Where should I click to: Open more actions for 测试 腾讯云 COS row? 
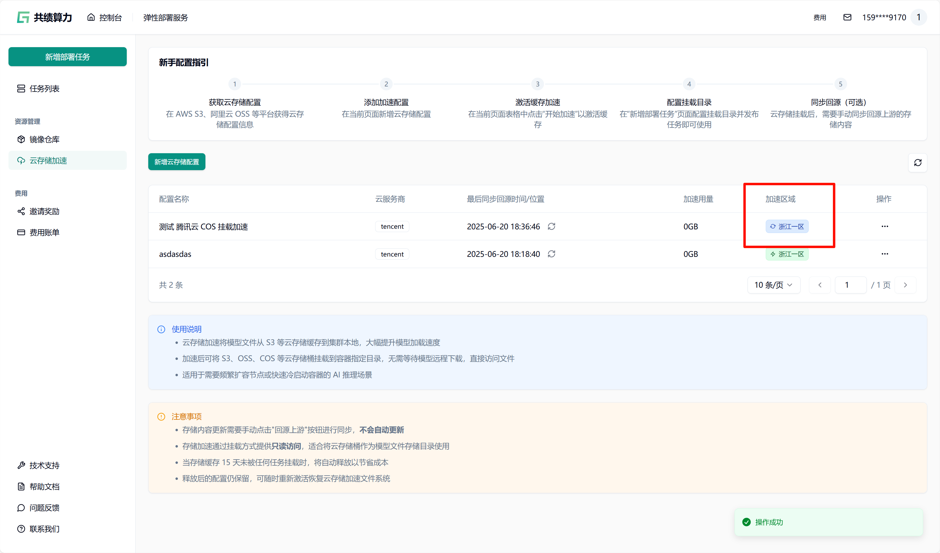click(884, 226)
